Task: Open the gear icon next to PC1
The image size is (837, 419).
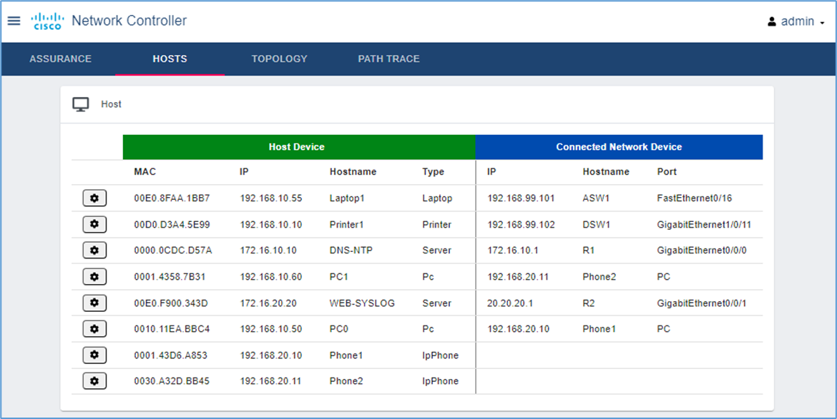Action: (x=94, y=276)
